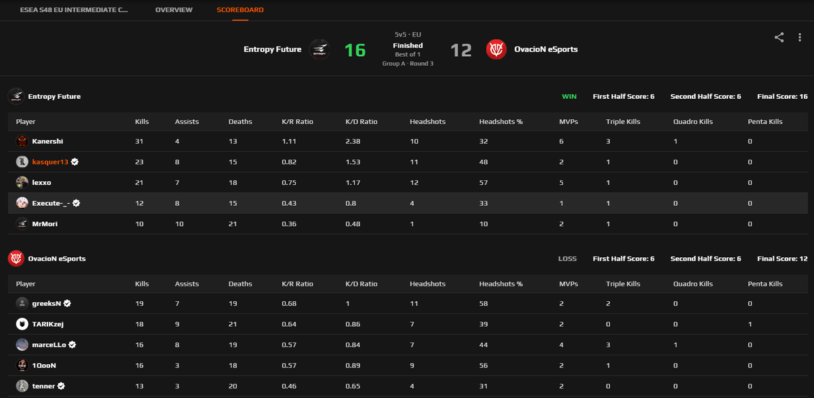The width and height of the screenshot is (814, 398).
Task: Open 1QooN player profile link
Action: pos(44,366)
